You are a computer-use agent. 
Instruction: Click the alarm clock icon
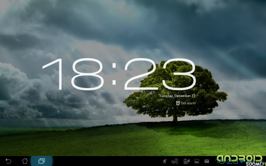178,103
